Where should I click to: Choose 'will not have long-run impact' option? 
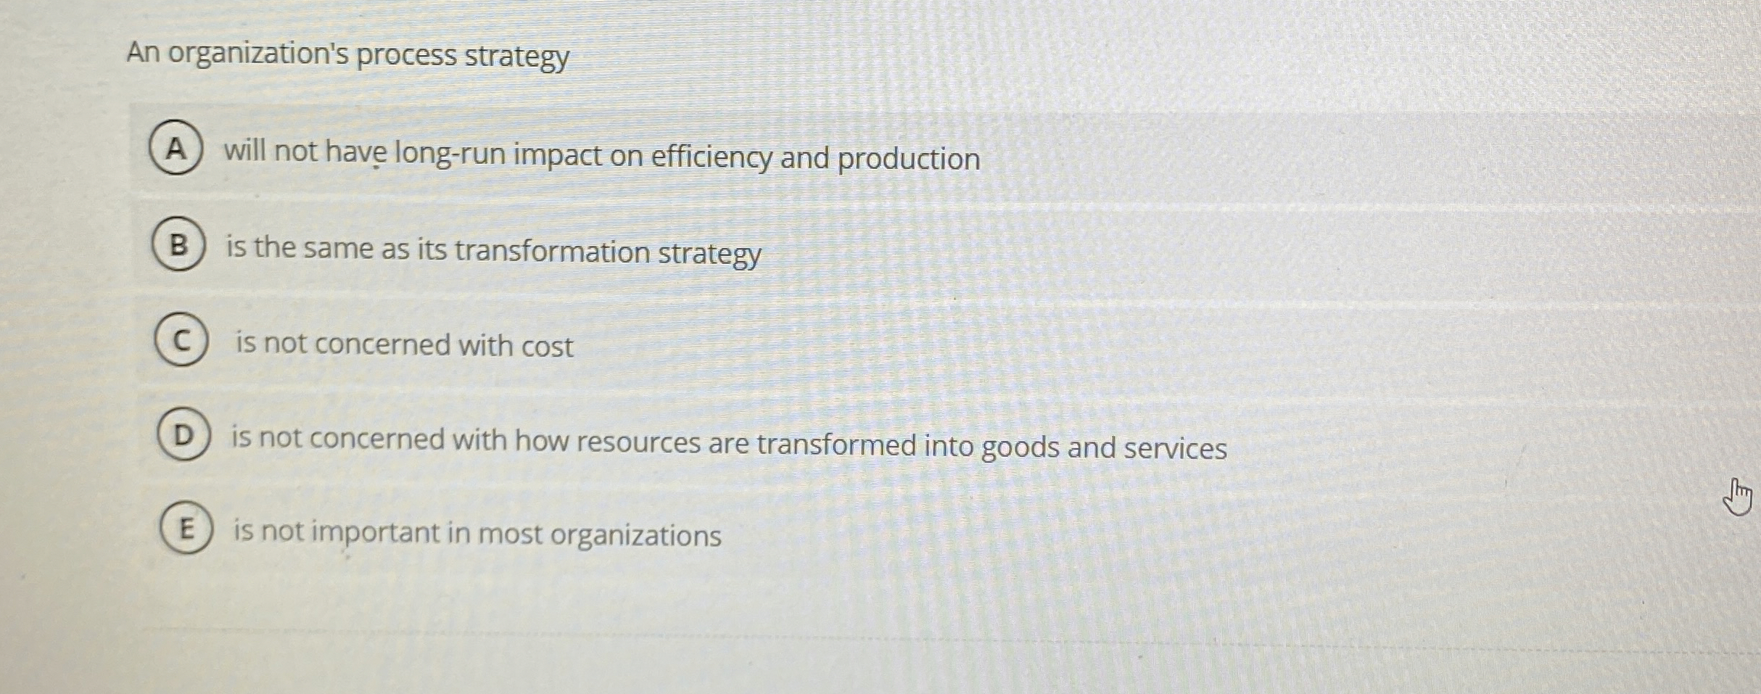[x=601, y=157]
